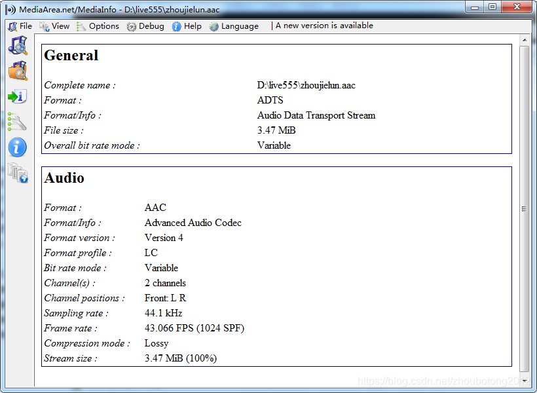Click 'A new version is available' notice

(x=324, y=26)
